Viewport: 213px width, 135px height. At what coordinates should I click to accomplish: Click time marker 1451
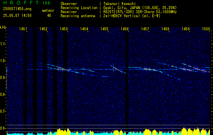(23, 29)
